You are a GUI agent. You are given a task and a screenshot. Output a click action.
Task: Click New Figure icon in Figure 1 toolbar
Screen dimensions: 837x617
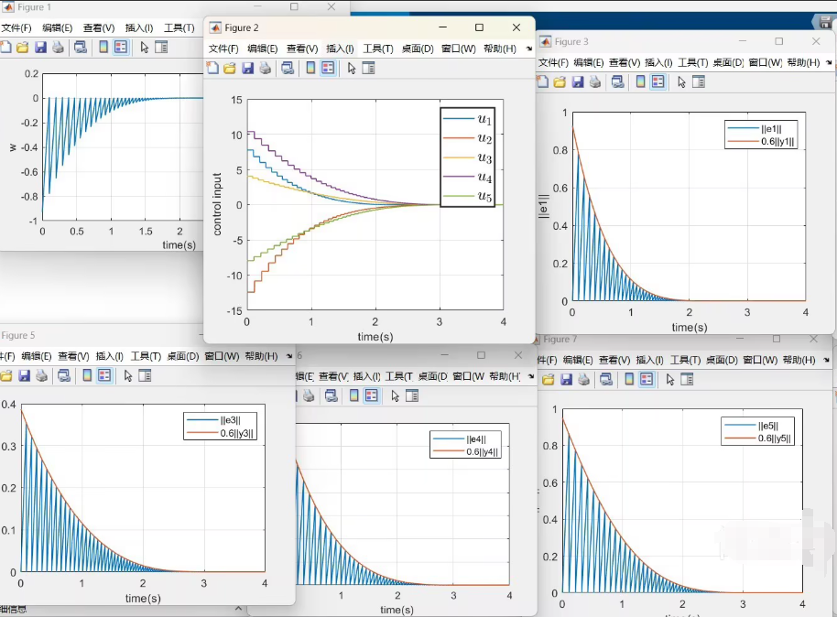(x=5, y=47)
